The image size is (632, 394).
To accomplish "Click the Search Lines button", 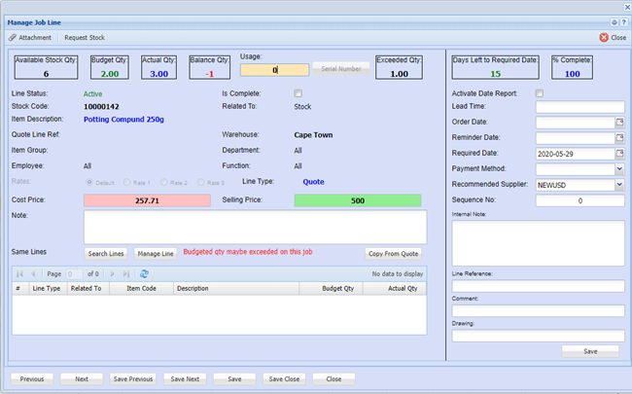I will pos(106,253).
